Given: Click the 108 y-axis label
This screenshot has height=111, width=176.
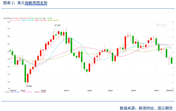Looking at the screenshot, I should click(x=9, y=22).
